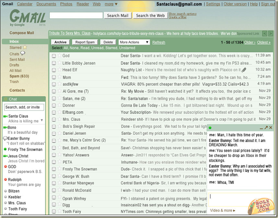This screenshot has height=218, width=278.
Task: Click the mail search input field
Action: (x=76, y=15)
